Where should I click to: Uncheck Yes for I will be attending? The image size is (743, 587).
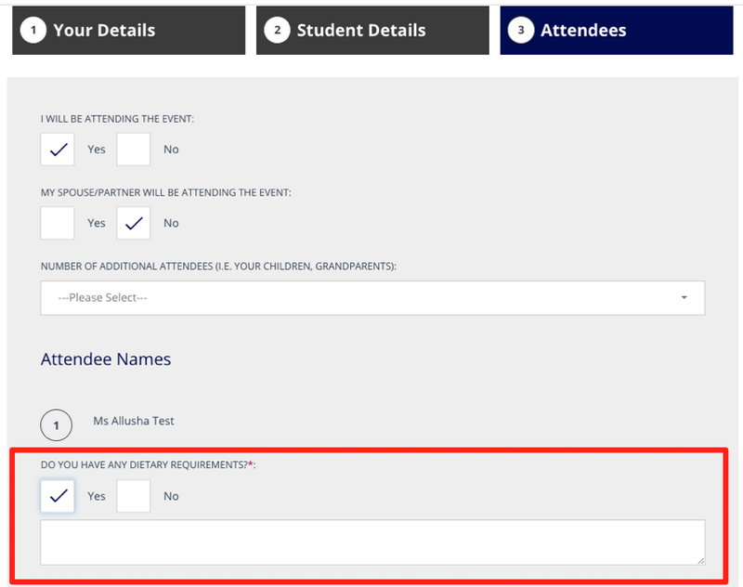click(x=58, y=149)
